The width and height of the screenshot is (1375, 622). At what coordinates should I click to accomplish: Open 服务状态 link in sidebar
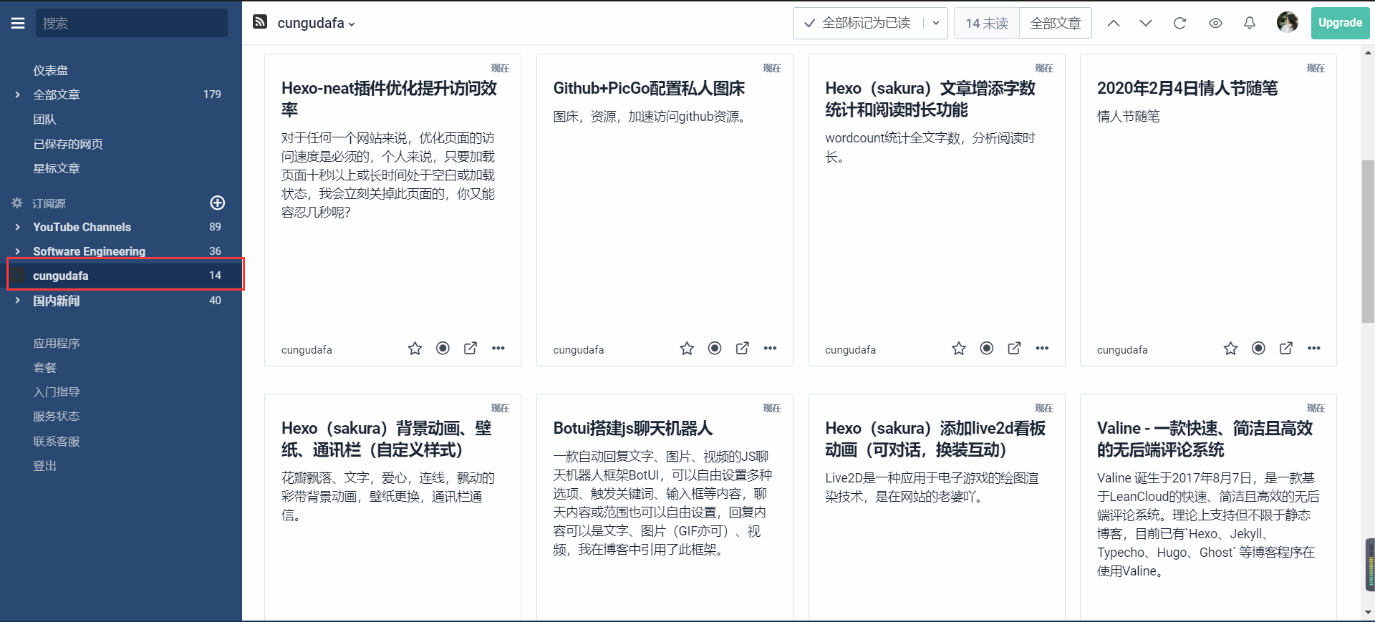[x=57, y=416]
